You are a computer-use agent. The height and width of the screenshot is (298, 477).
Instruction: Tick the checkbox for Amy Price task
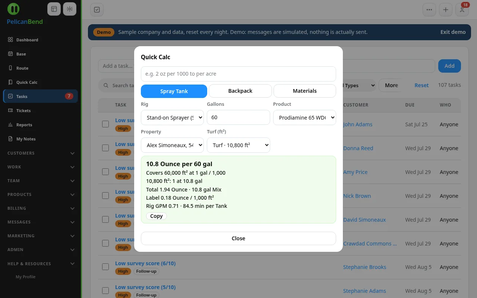tap(105, 172)
